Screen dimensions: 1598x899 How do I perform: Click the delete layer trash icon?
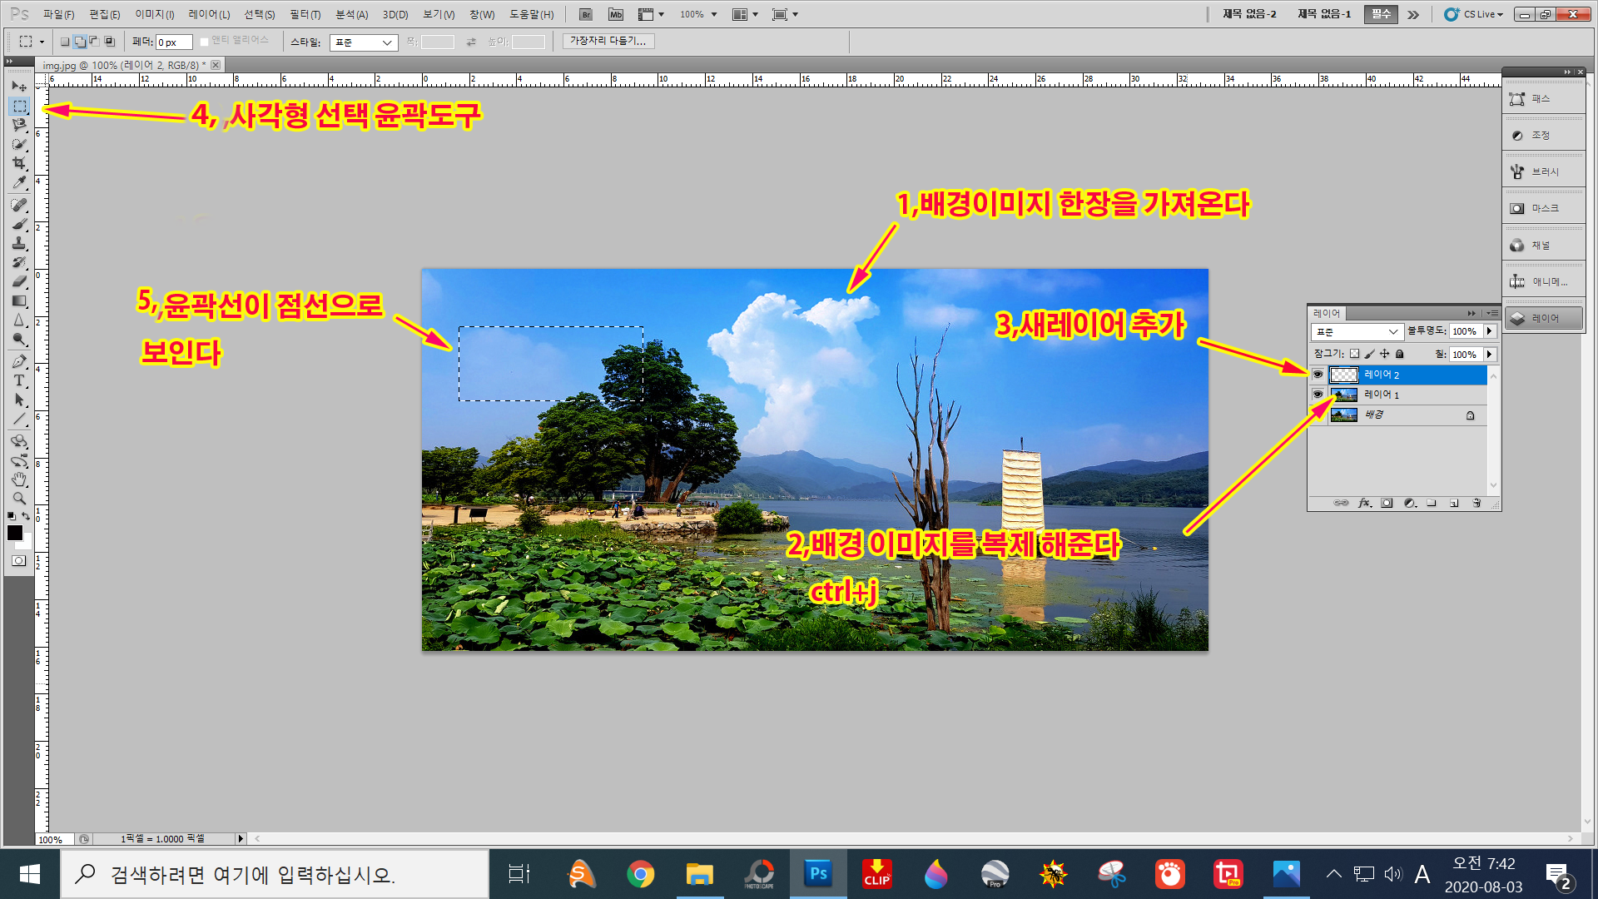[1476, 504]
